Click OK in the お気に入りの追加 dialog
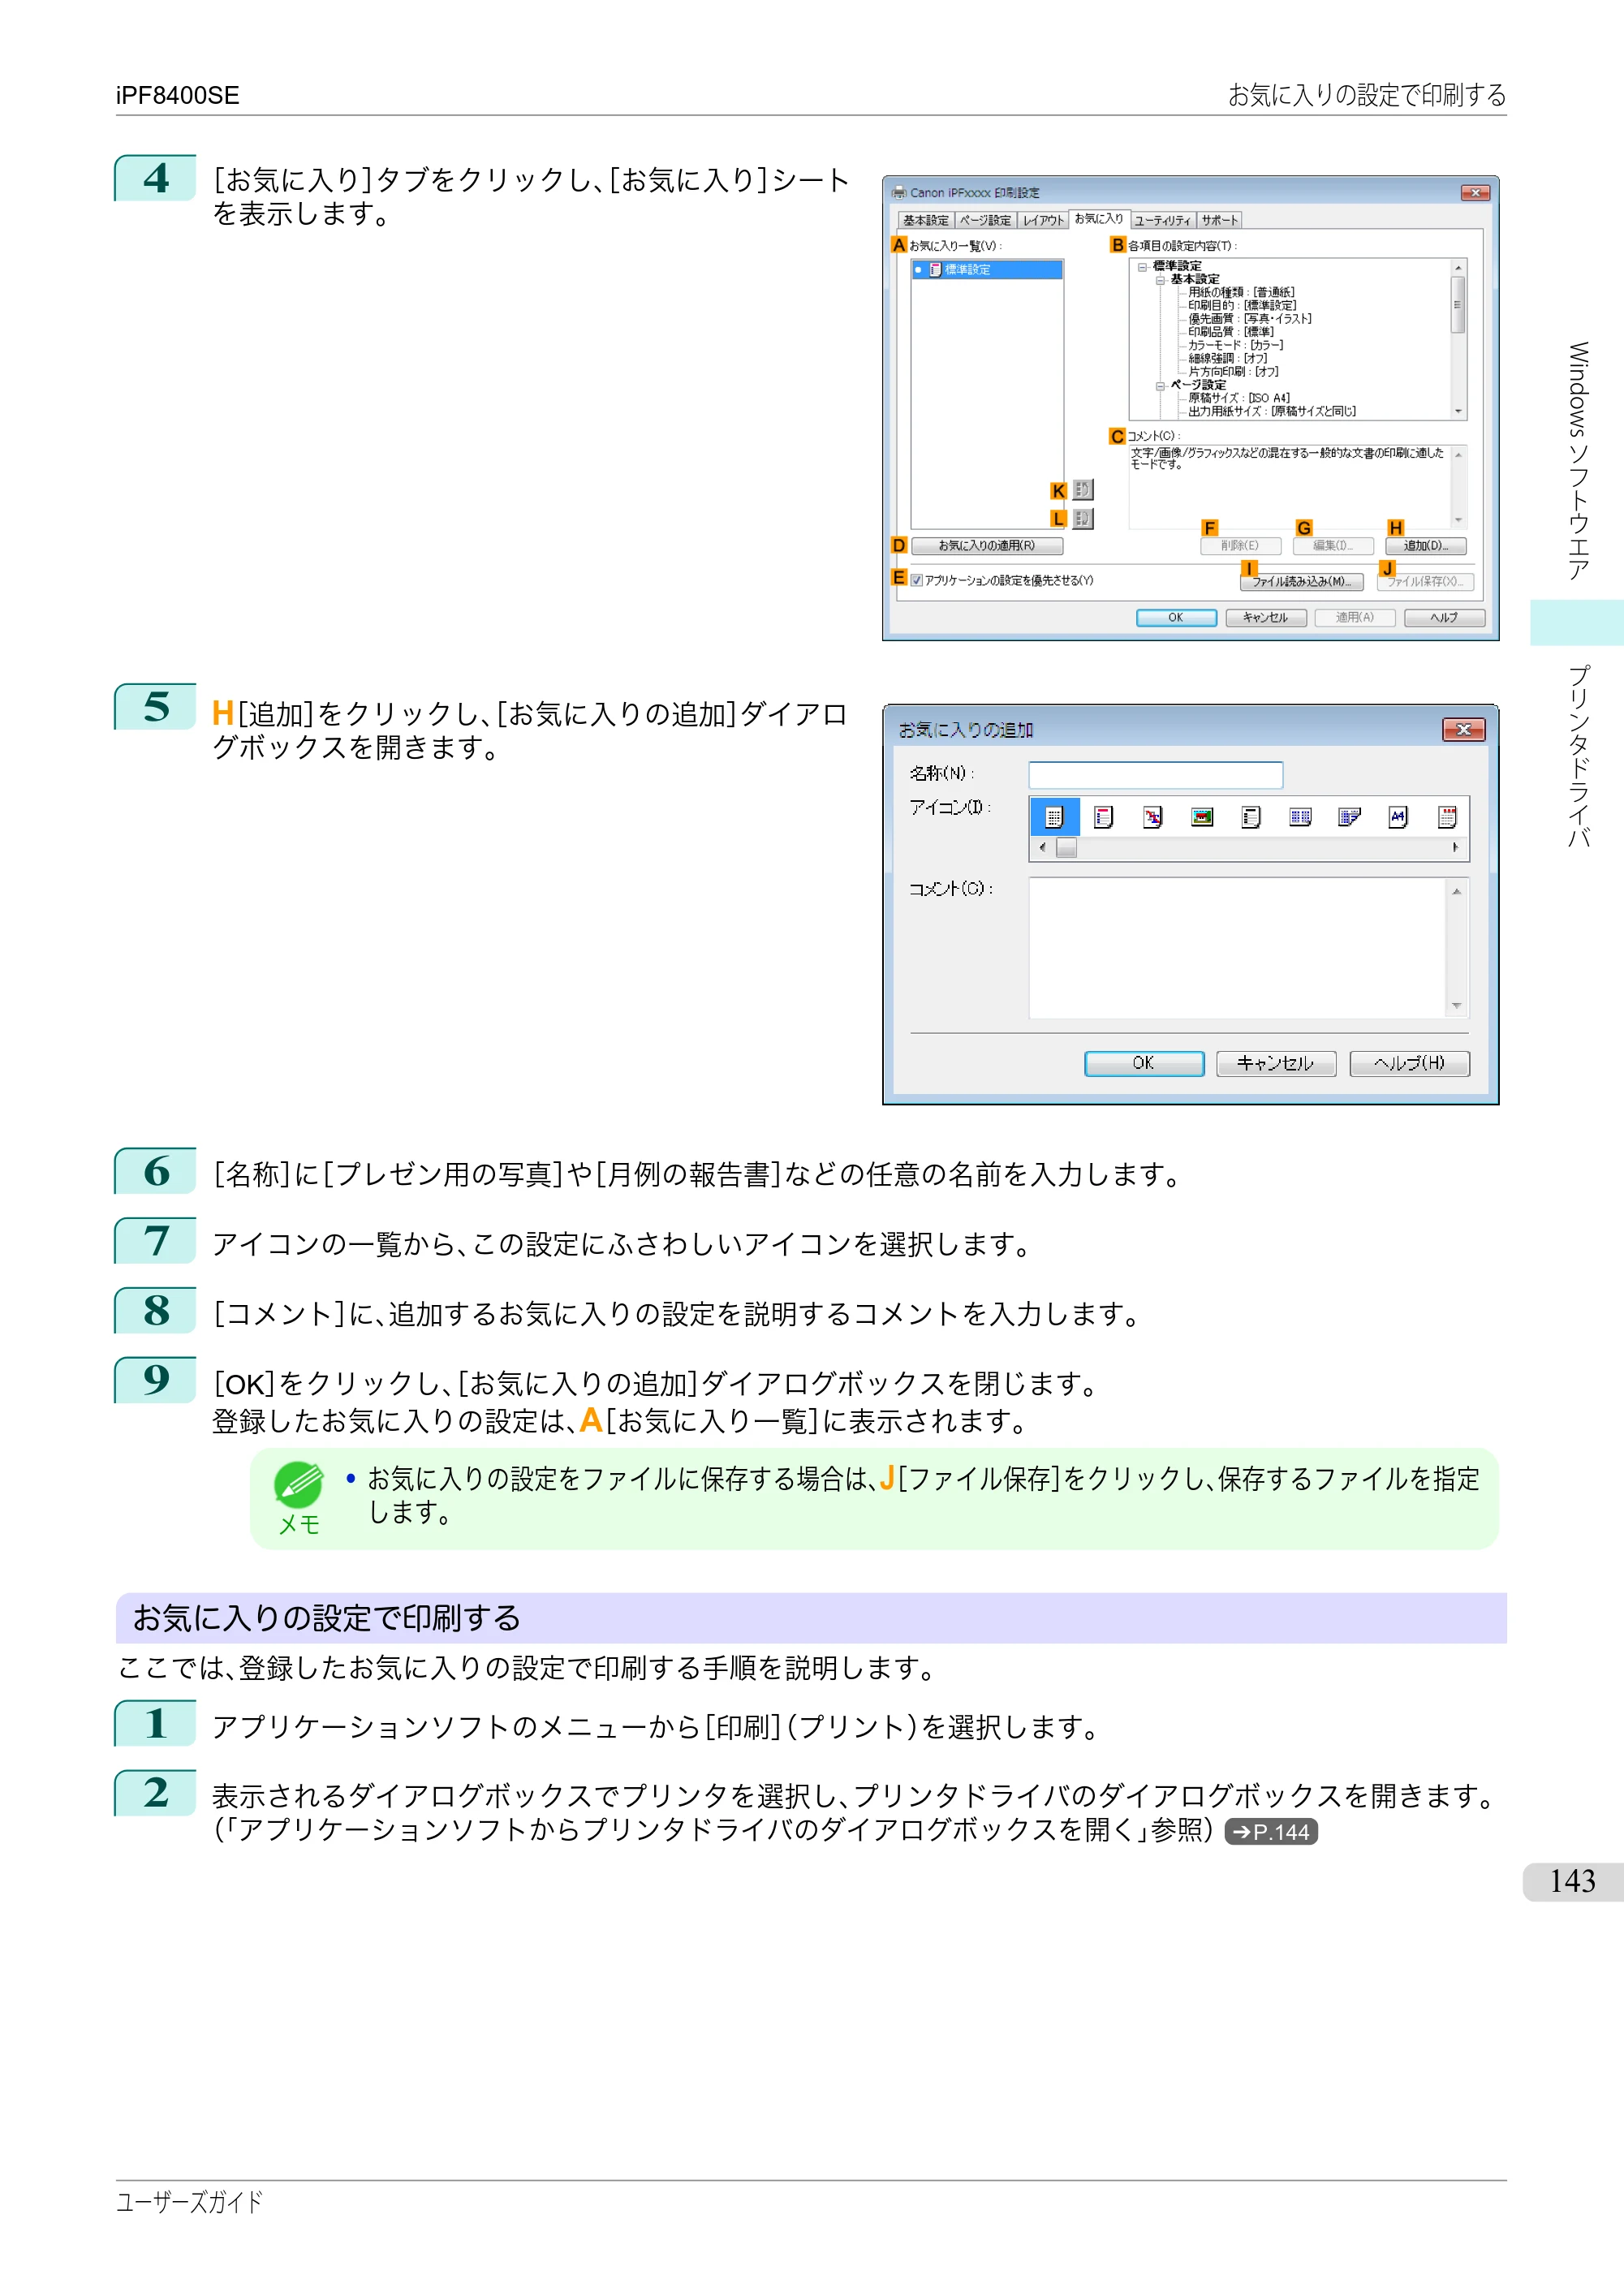The height and width of the screenshot is (2296, 1624). (1144, 1063)
